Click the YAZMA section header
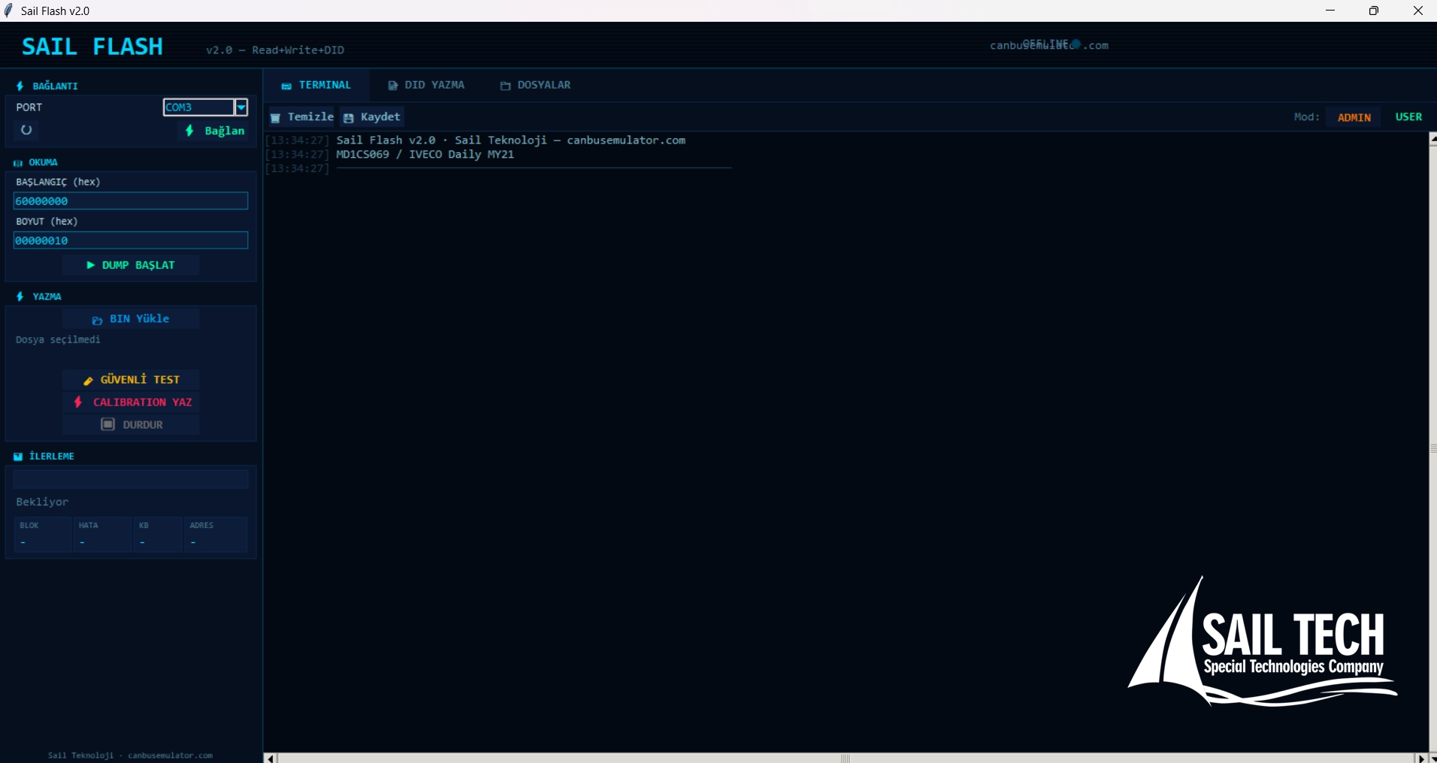Viewport: 1437px width, 763px height. coord(39,297)
